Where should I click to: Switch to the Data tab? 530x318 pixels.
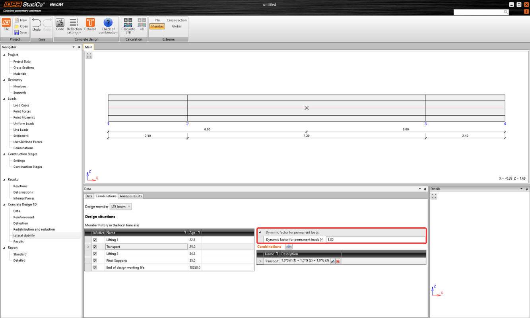89,196
